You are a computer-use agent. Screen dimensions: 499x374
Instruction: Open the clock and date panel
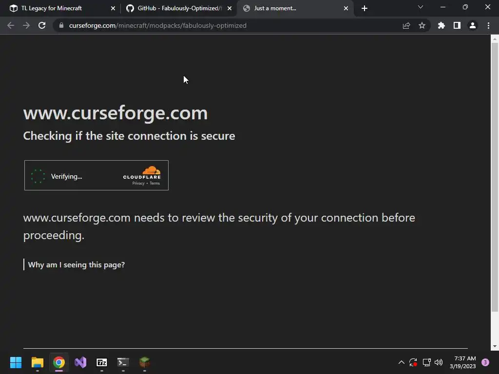(463, 362)
